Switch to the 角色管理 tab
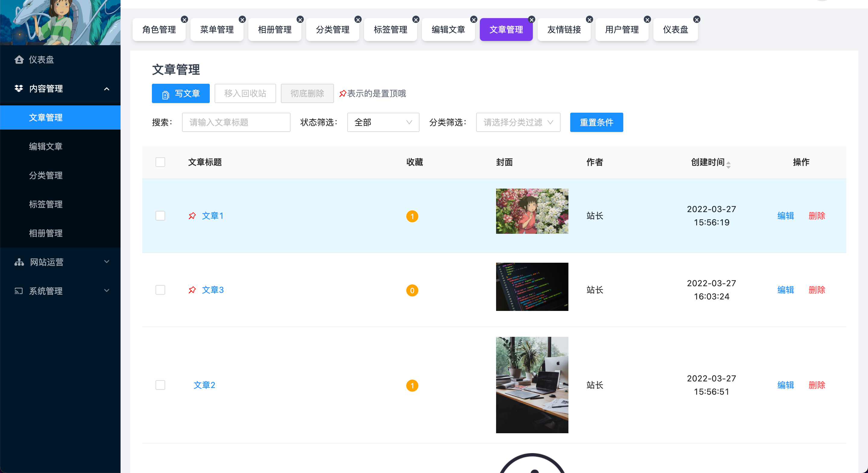The width and height of the screenshot is (868, 473). click(x=159, y=30)
